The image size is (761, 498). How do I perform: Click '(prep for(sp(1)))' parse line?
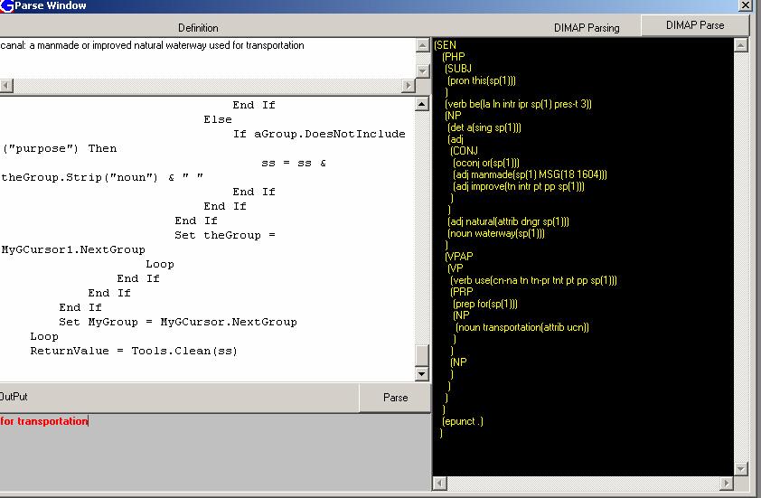(x=485, y=304)
